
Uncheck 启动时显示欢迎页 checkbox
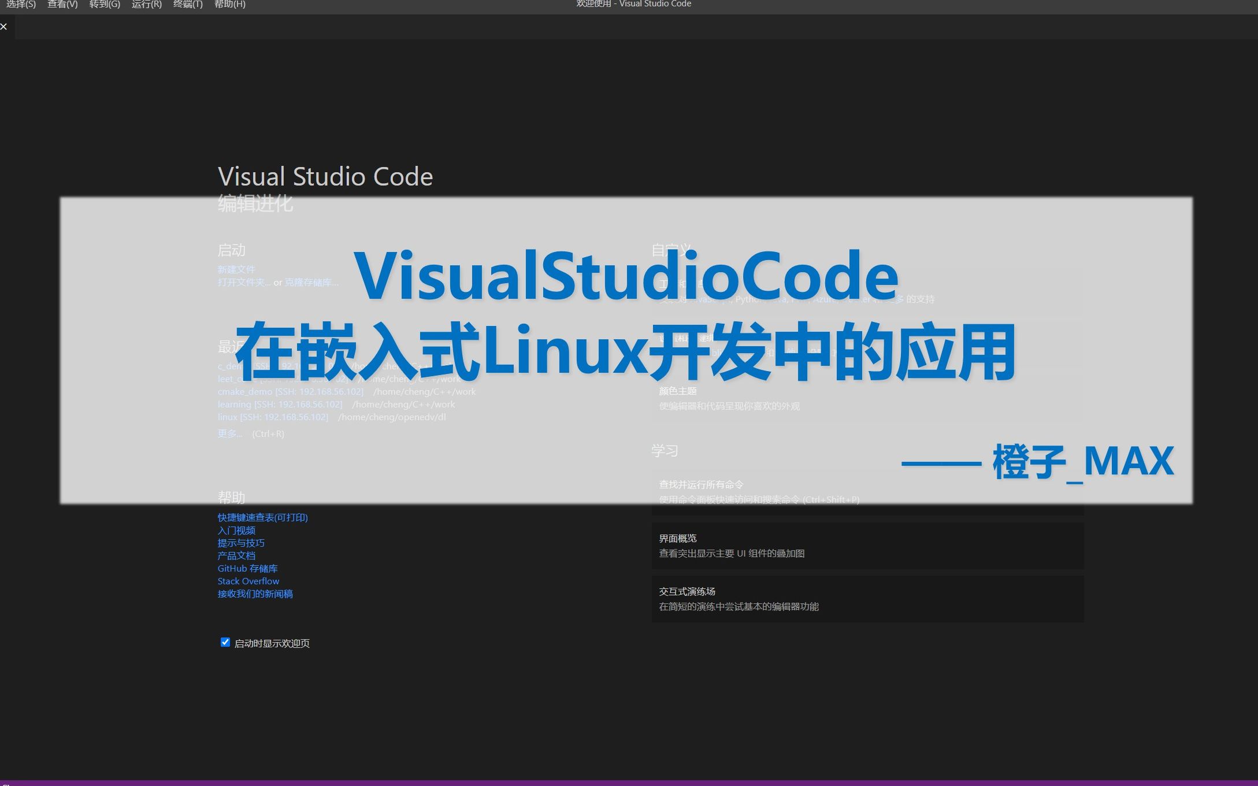point(225,642)
